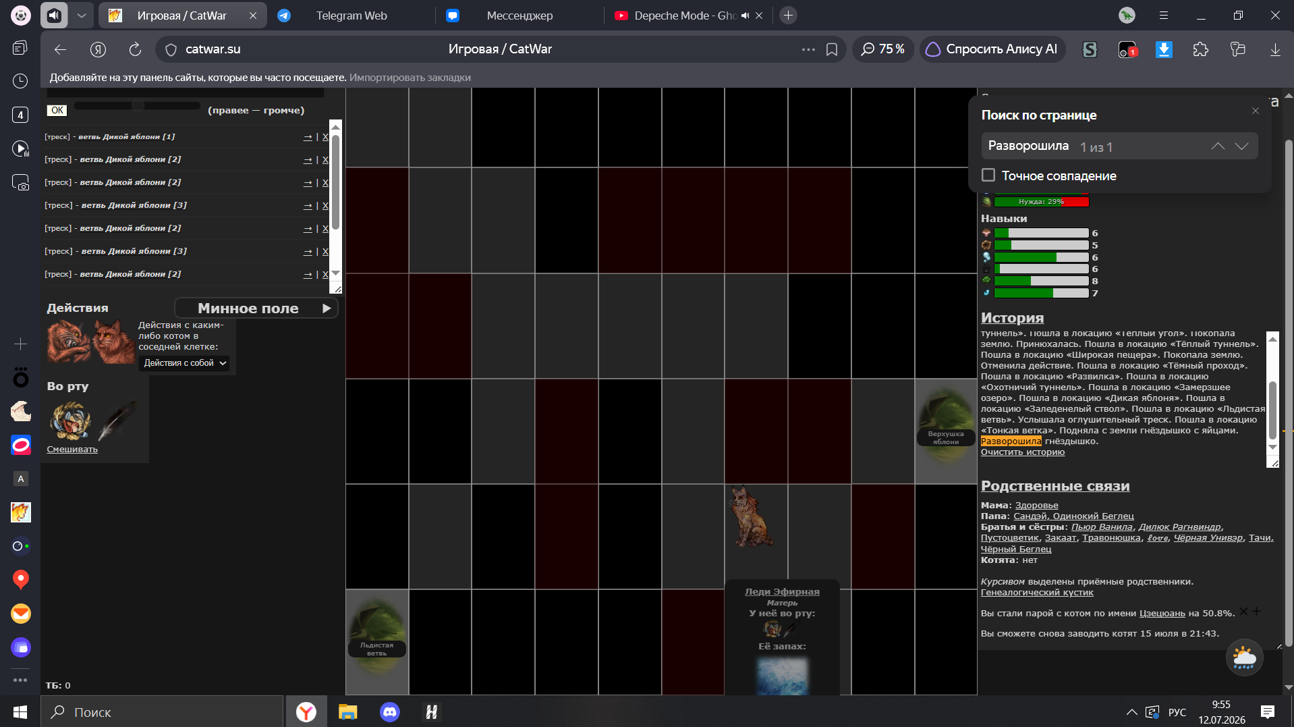
Task: Open the extensions puzzle icon
Action: [x=1201, y=49]
